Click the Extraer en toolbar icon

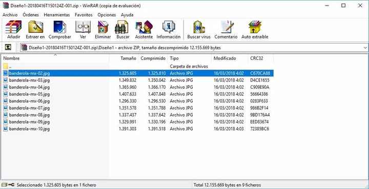point(35,30)
